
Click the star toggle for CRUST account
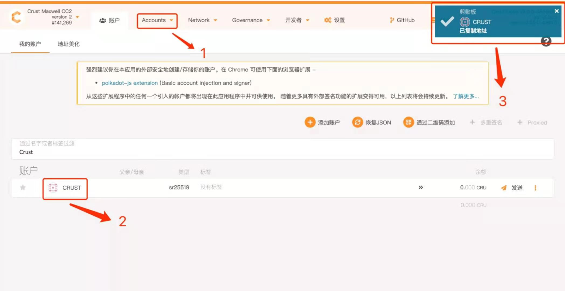tap(23, 188)
